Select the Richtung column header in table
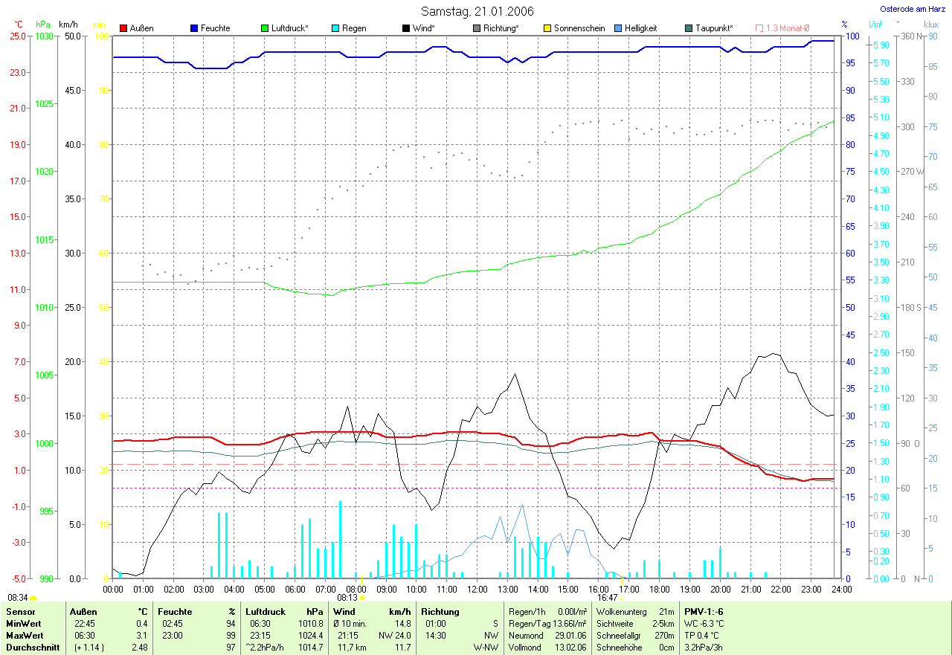This screenshot has height=655, width=952. click(x=440, y=611)
